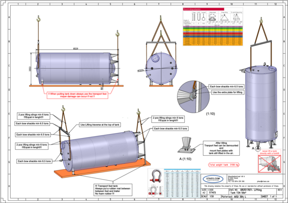
Task: Click the ø3224 diameter dimension
Action: [x=140, y=70]
